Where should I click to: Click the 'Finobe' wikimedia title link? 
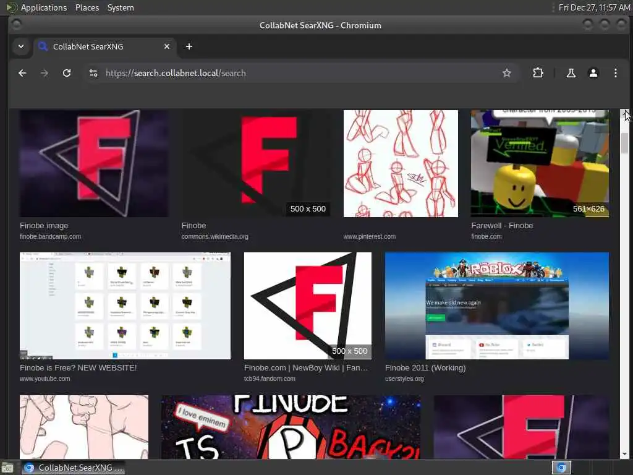193,226
